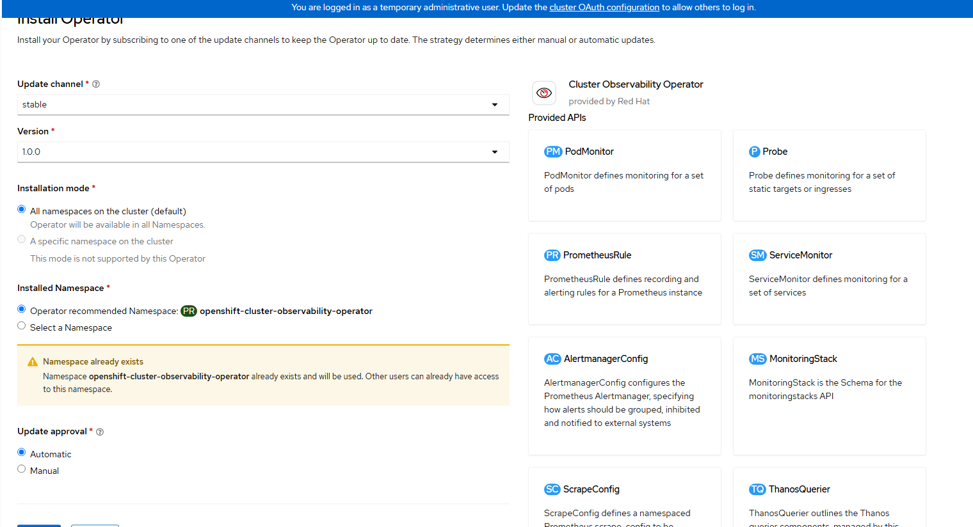Click the PodMonitor description text
Screen dimensions: 973x527
click(x=623, y=182)
